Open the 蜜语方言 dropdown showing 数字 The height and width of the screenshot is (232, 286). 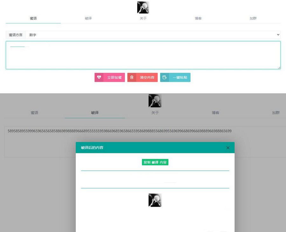[x=153, y=35]
